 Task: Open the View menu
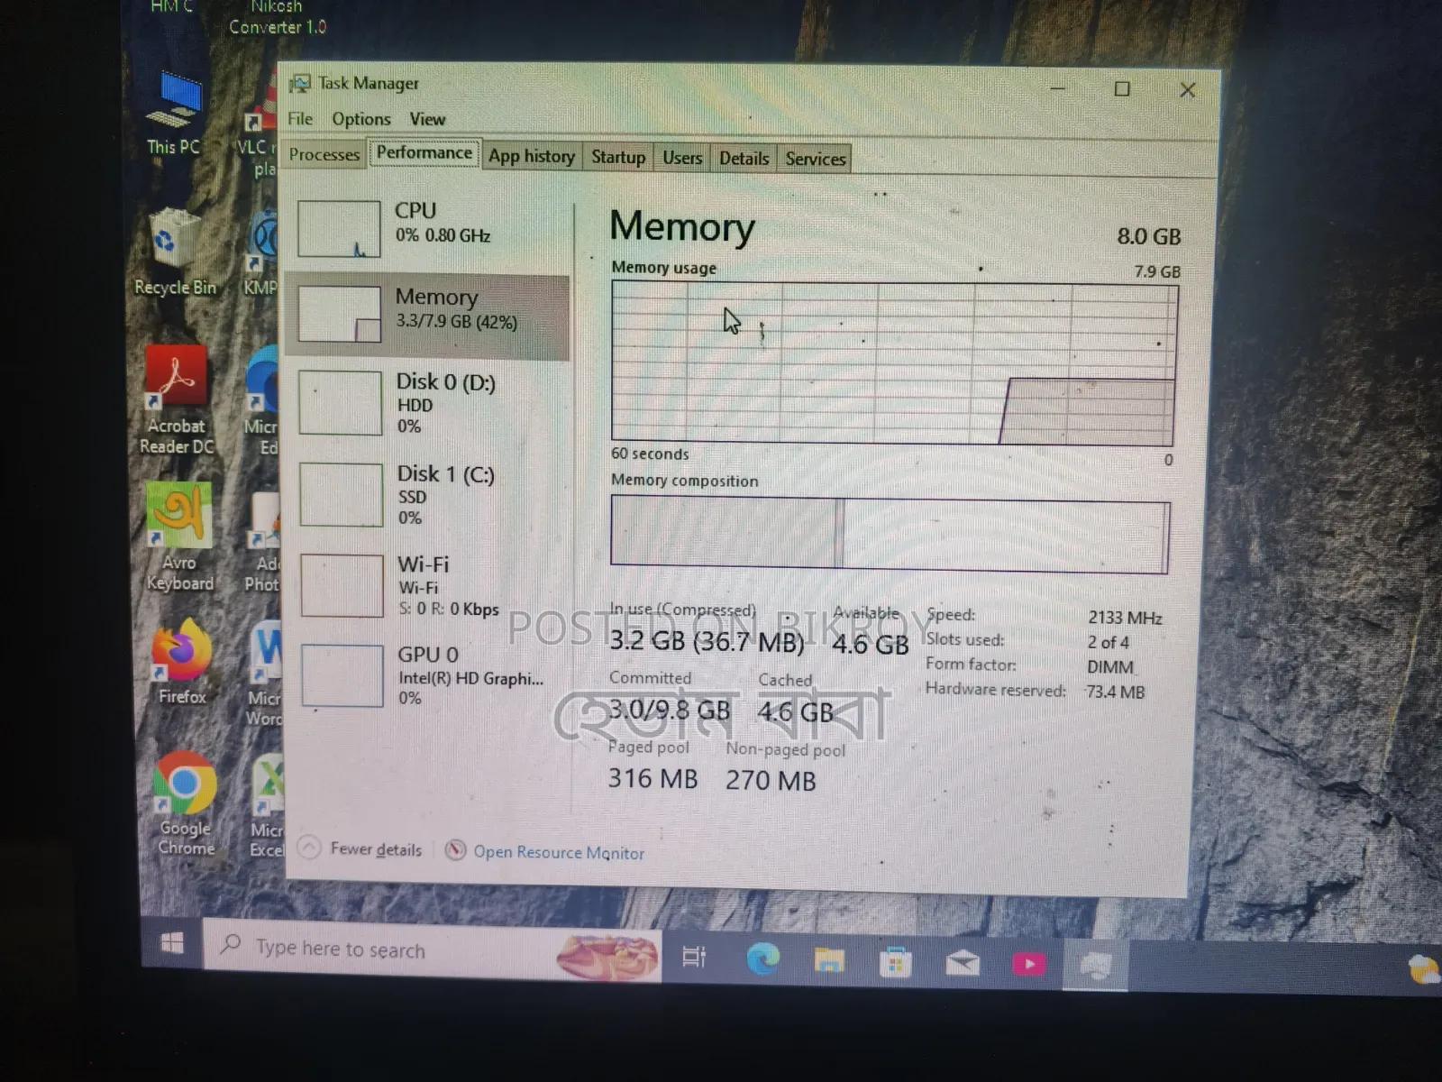click(427, 119)
